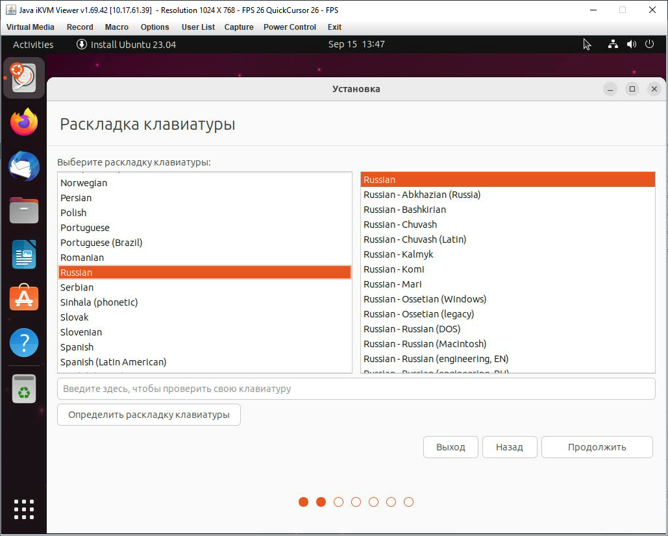Select Polish in the layout list
This screenshot has height=536, width=668.
pyautogui.click(x=204, y=213)
